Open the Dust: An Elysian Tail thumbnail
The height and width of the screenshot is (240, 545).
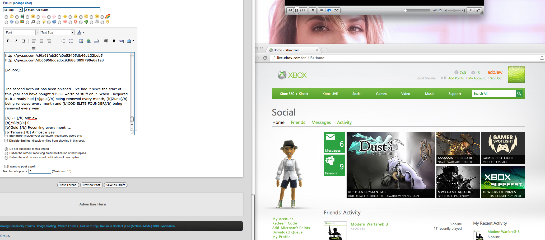coord(390,165)
